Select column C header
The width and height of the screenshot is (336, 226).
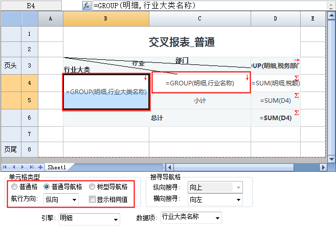pyautogui.click(x=199, y=18)
